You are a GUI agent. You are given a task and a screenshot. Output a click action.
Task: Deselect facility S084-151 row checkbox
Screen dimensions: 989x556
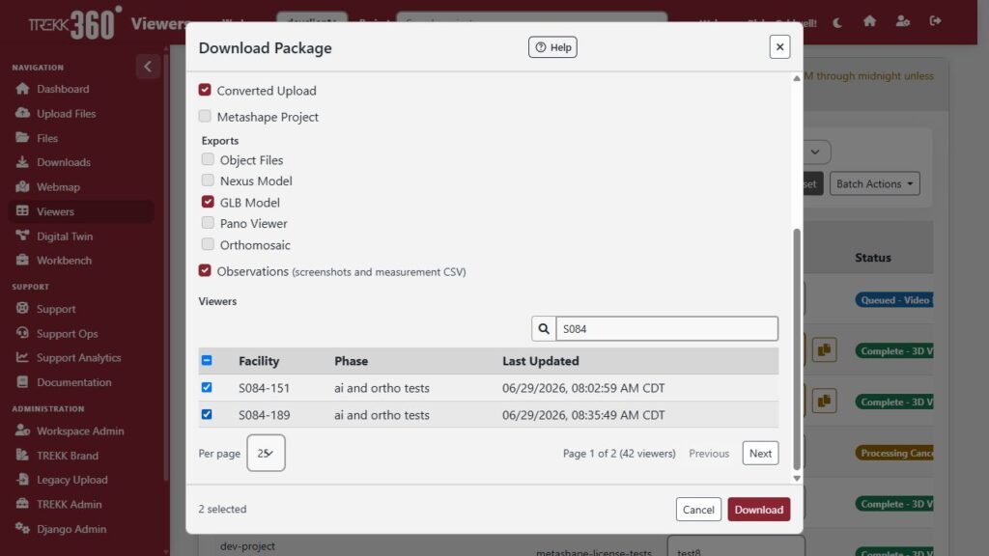(207, 387)
